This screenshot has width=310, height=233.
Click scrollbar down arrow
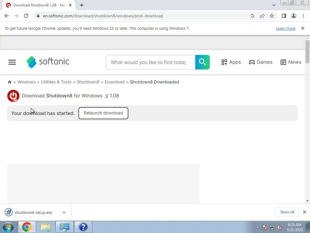pyautogui.click(x=307, y=201)
